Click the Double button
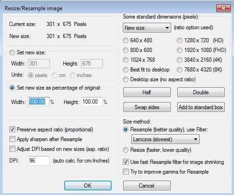 tap(201, 92)
